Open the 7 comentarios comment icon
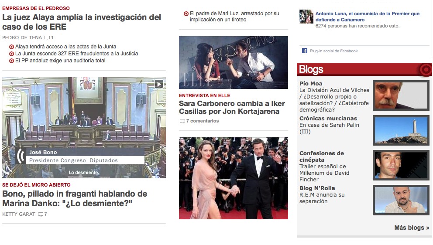The height and width of the screenshot is (245, 433). (182, 121)
